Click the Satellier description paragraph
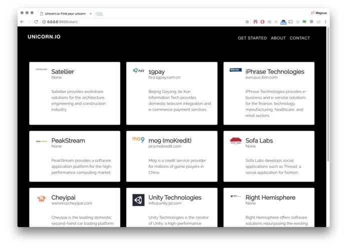Screen dimensions: 348x247 (x=79, y=100)
